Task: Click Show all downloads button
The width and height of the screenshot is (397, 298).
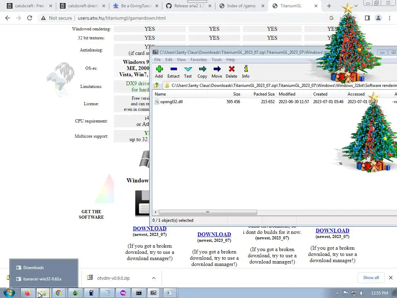Action: (x=371, y=277)
